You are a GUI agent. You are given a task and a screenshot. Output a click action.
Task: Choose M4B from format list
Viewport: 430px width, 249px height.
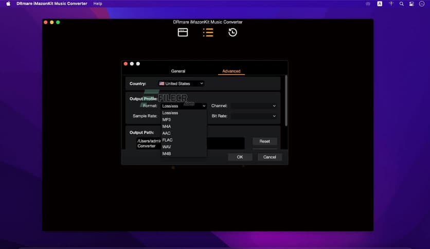pyautogui.click(x=184, y=154)
